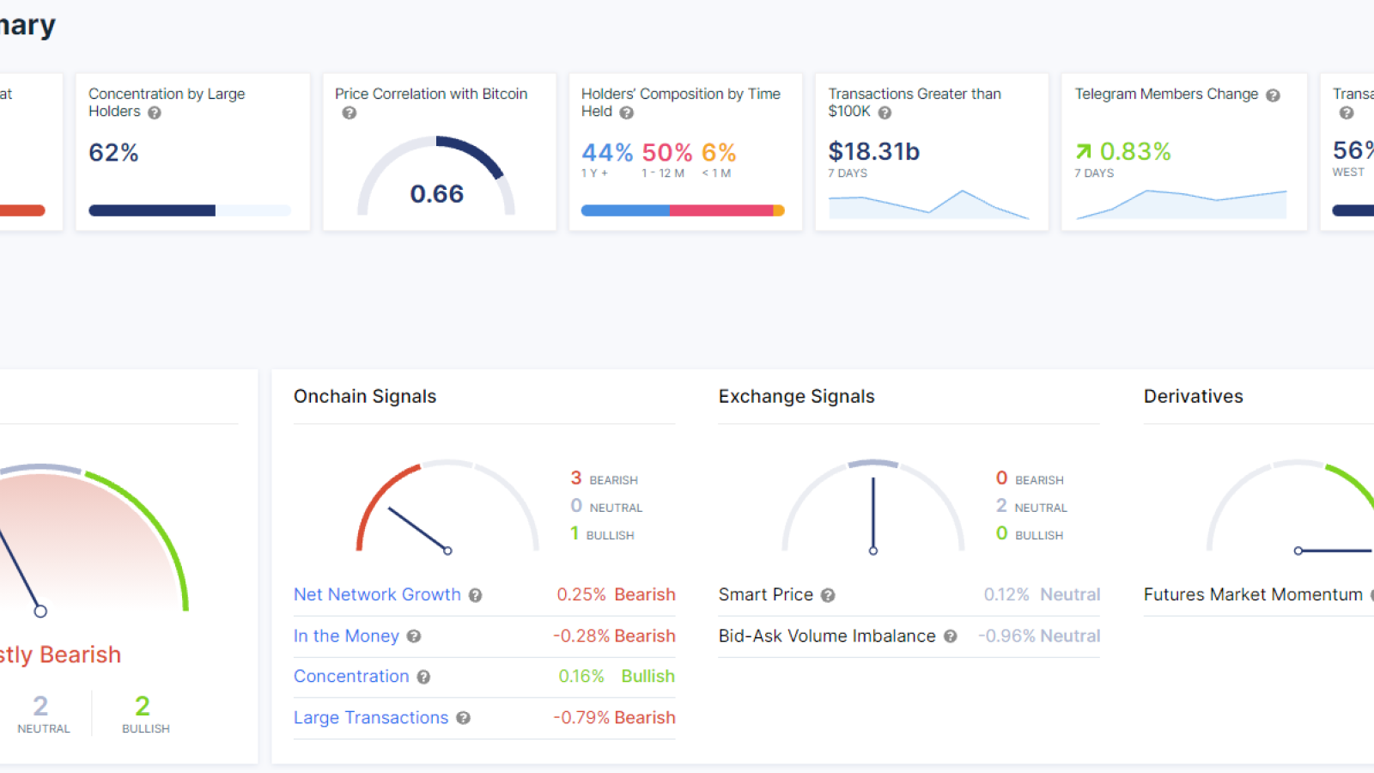Click the Mostly Bearish summary label
The width and height of the screenshot is (1374, 773).
pyautogui.click(x=60, y=654)
